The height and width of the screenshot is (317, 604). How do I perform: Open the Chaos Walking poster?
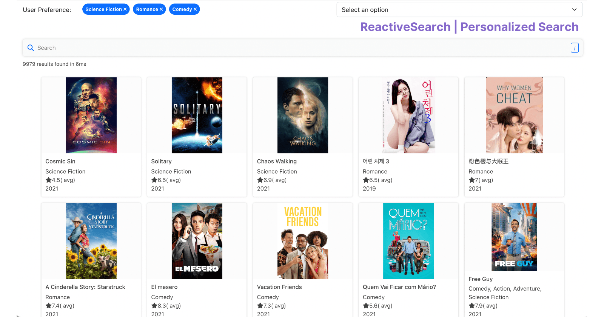pyautogui.click(x=303, y=115)
